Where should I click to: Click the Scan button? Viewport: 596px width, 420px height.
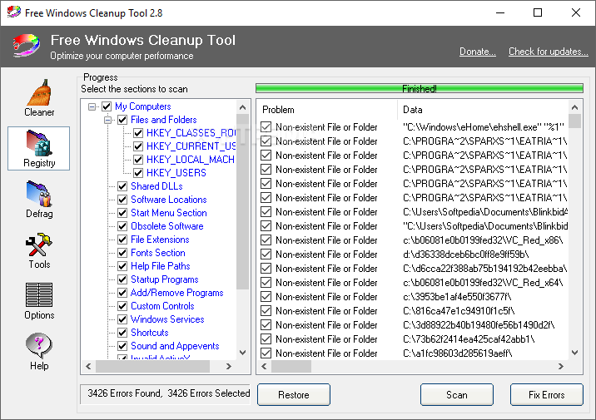(456, 394)
